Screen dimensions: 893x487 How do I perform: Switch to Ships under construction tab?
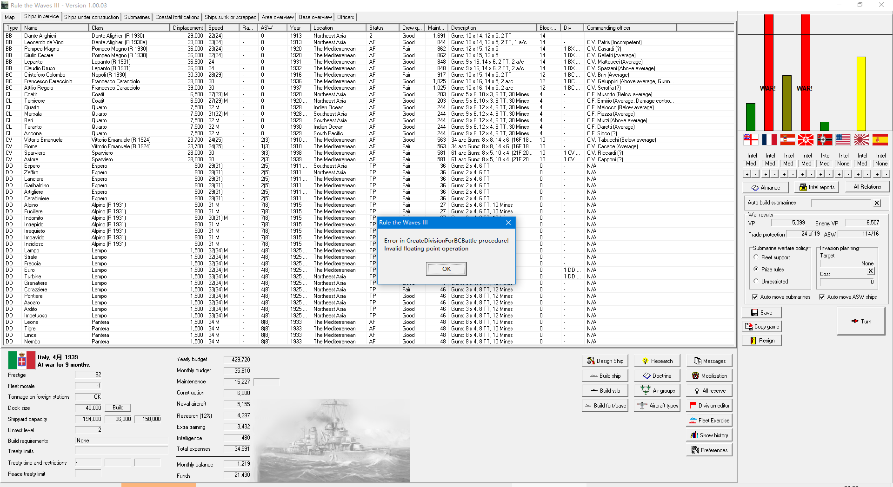[92, 17]
